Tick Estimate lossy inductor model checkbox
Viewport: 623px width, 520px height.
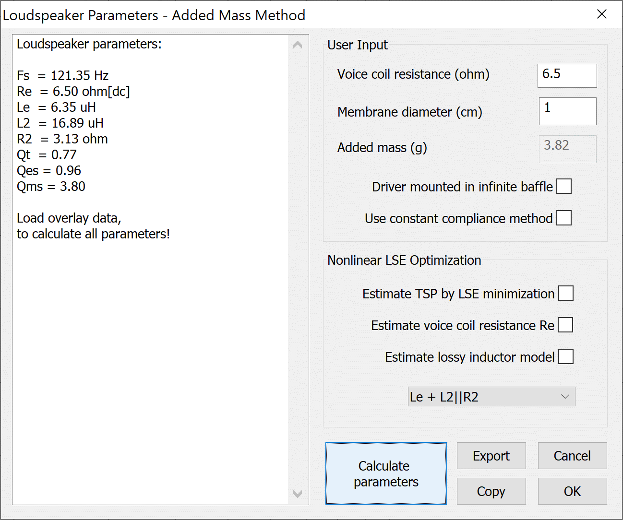[x=566, y=357]
